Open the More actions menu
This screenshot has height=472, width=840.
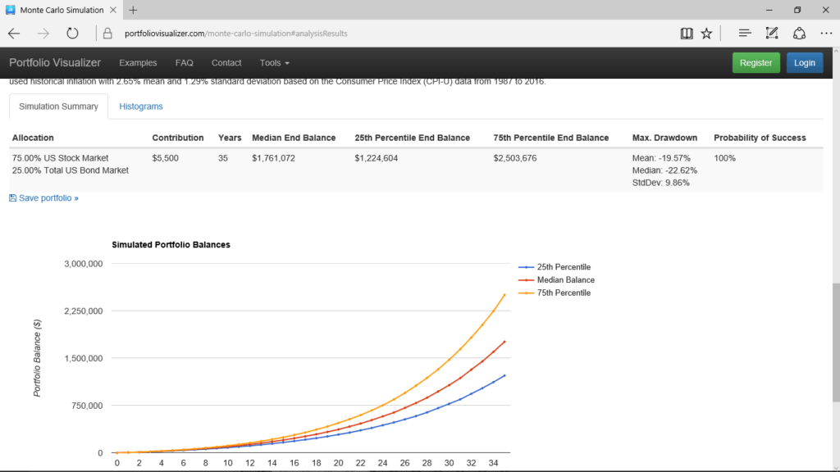(825, 33)
